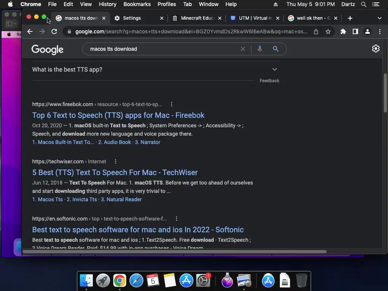Screen dimensions: 388x291
Task: Click the forward navigation arrow
Action: [x=42, y=31]
